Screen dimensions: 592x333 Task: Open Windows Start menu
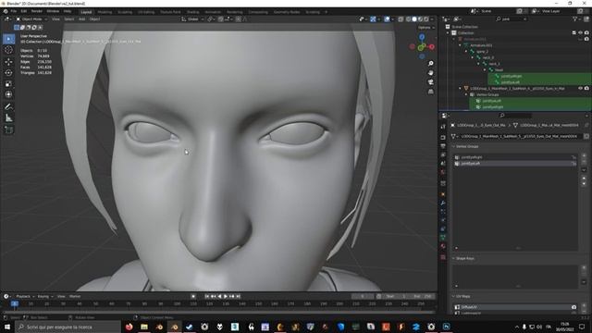coord(7,327)
